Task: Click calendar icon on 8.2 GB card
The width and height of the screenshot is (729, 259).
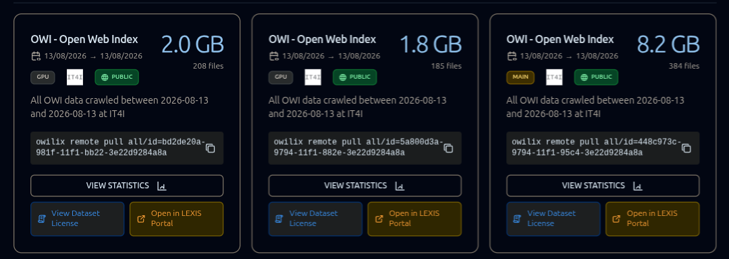Action: tap(512, 57)
